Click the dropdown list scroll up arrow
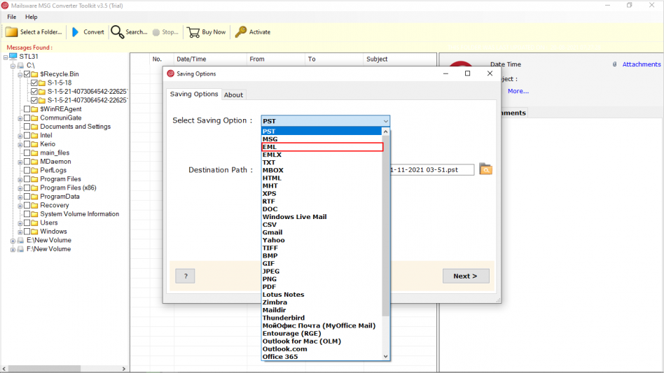 pyautogui.click(x=385, y=132)
